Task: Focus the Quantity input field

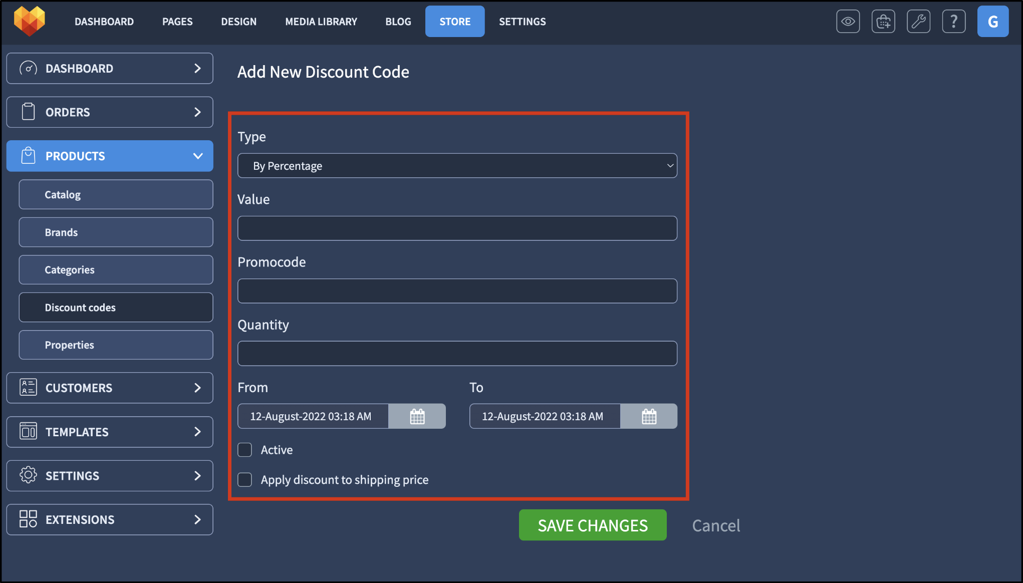Action: point(457,354)
